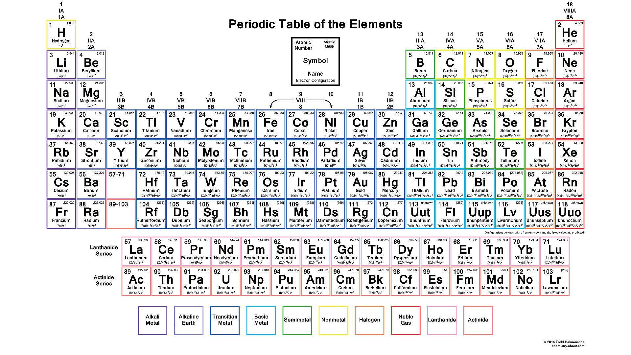Click the Lead (Pb) cell
Image resolution: width=631 pixels, height=355 pixels.
[x=450, y=184]
